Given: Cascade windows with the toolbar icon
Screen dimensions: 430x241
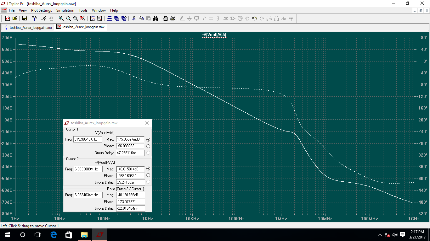Looking at the screenshot, I should 117,19.
